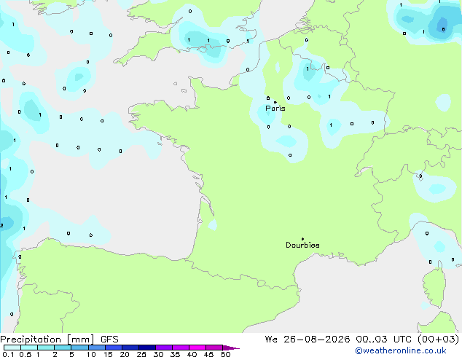Click the '35' legend scale value
Screen dimensions: 462x357
coord(175,354)
